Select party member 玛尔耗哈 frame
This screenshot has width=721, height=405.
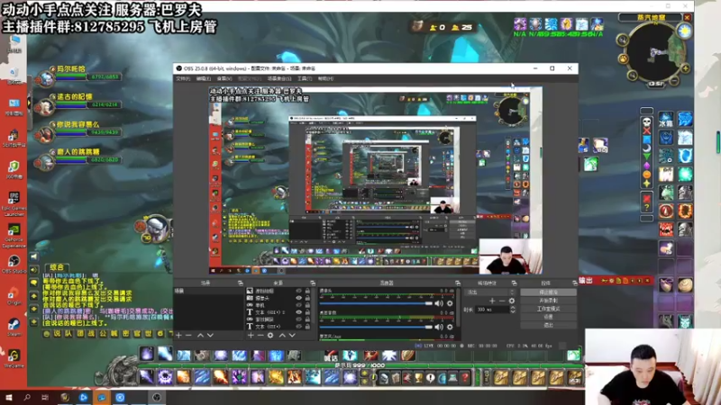tap(80, 76)
